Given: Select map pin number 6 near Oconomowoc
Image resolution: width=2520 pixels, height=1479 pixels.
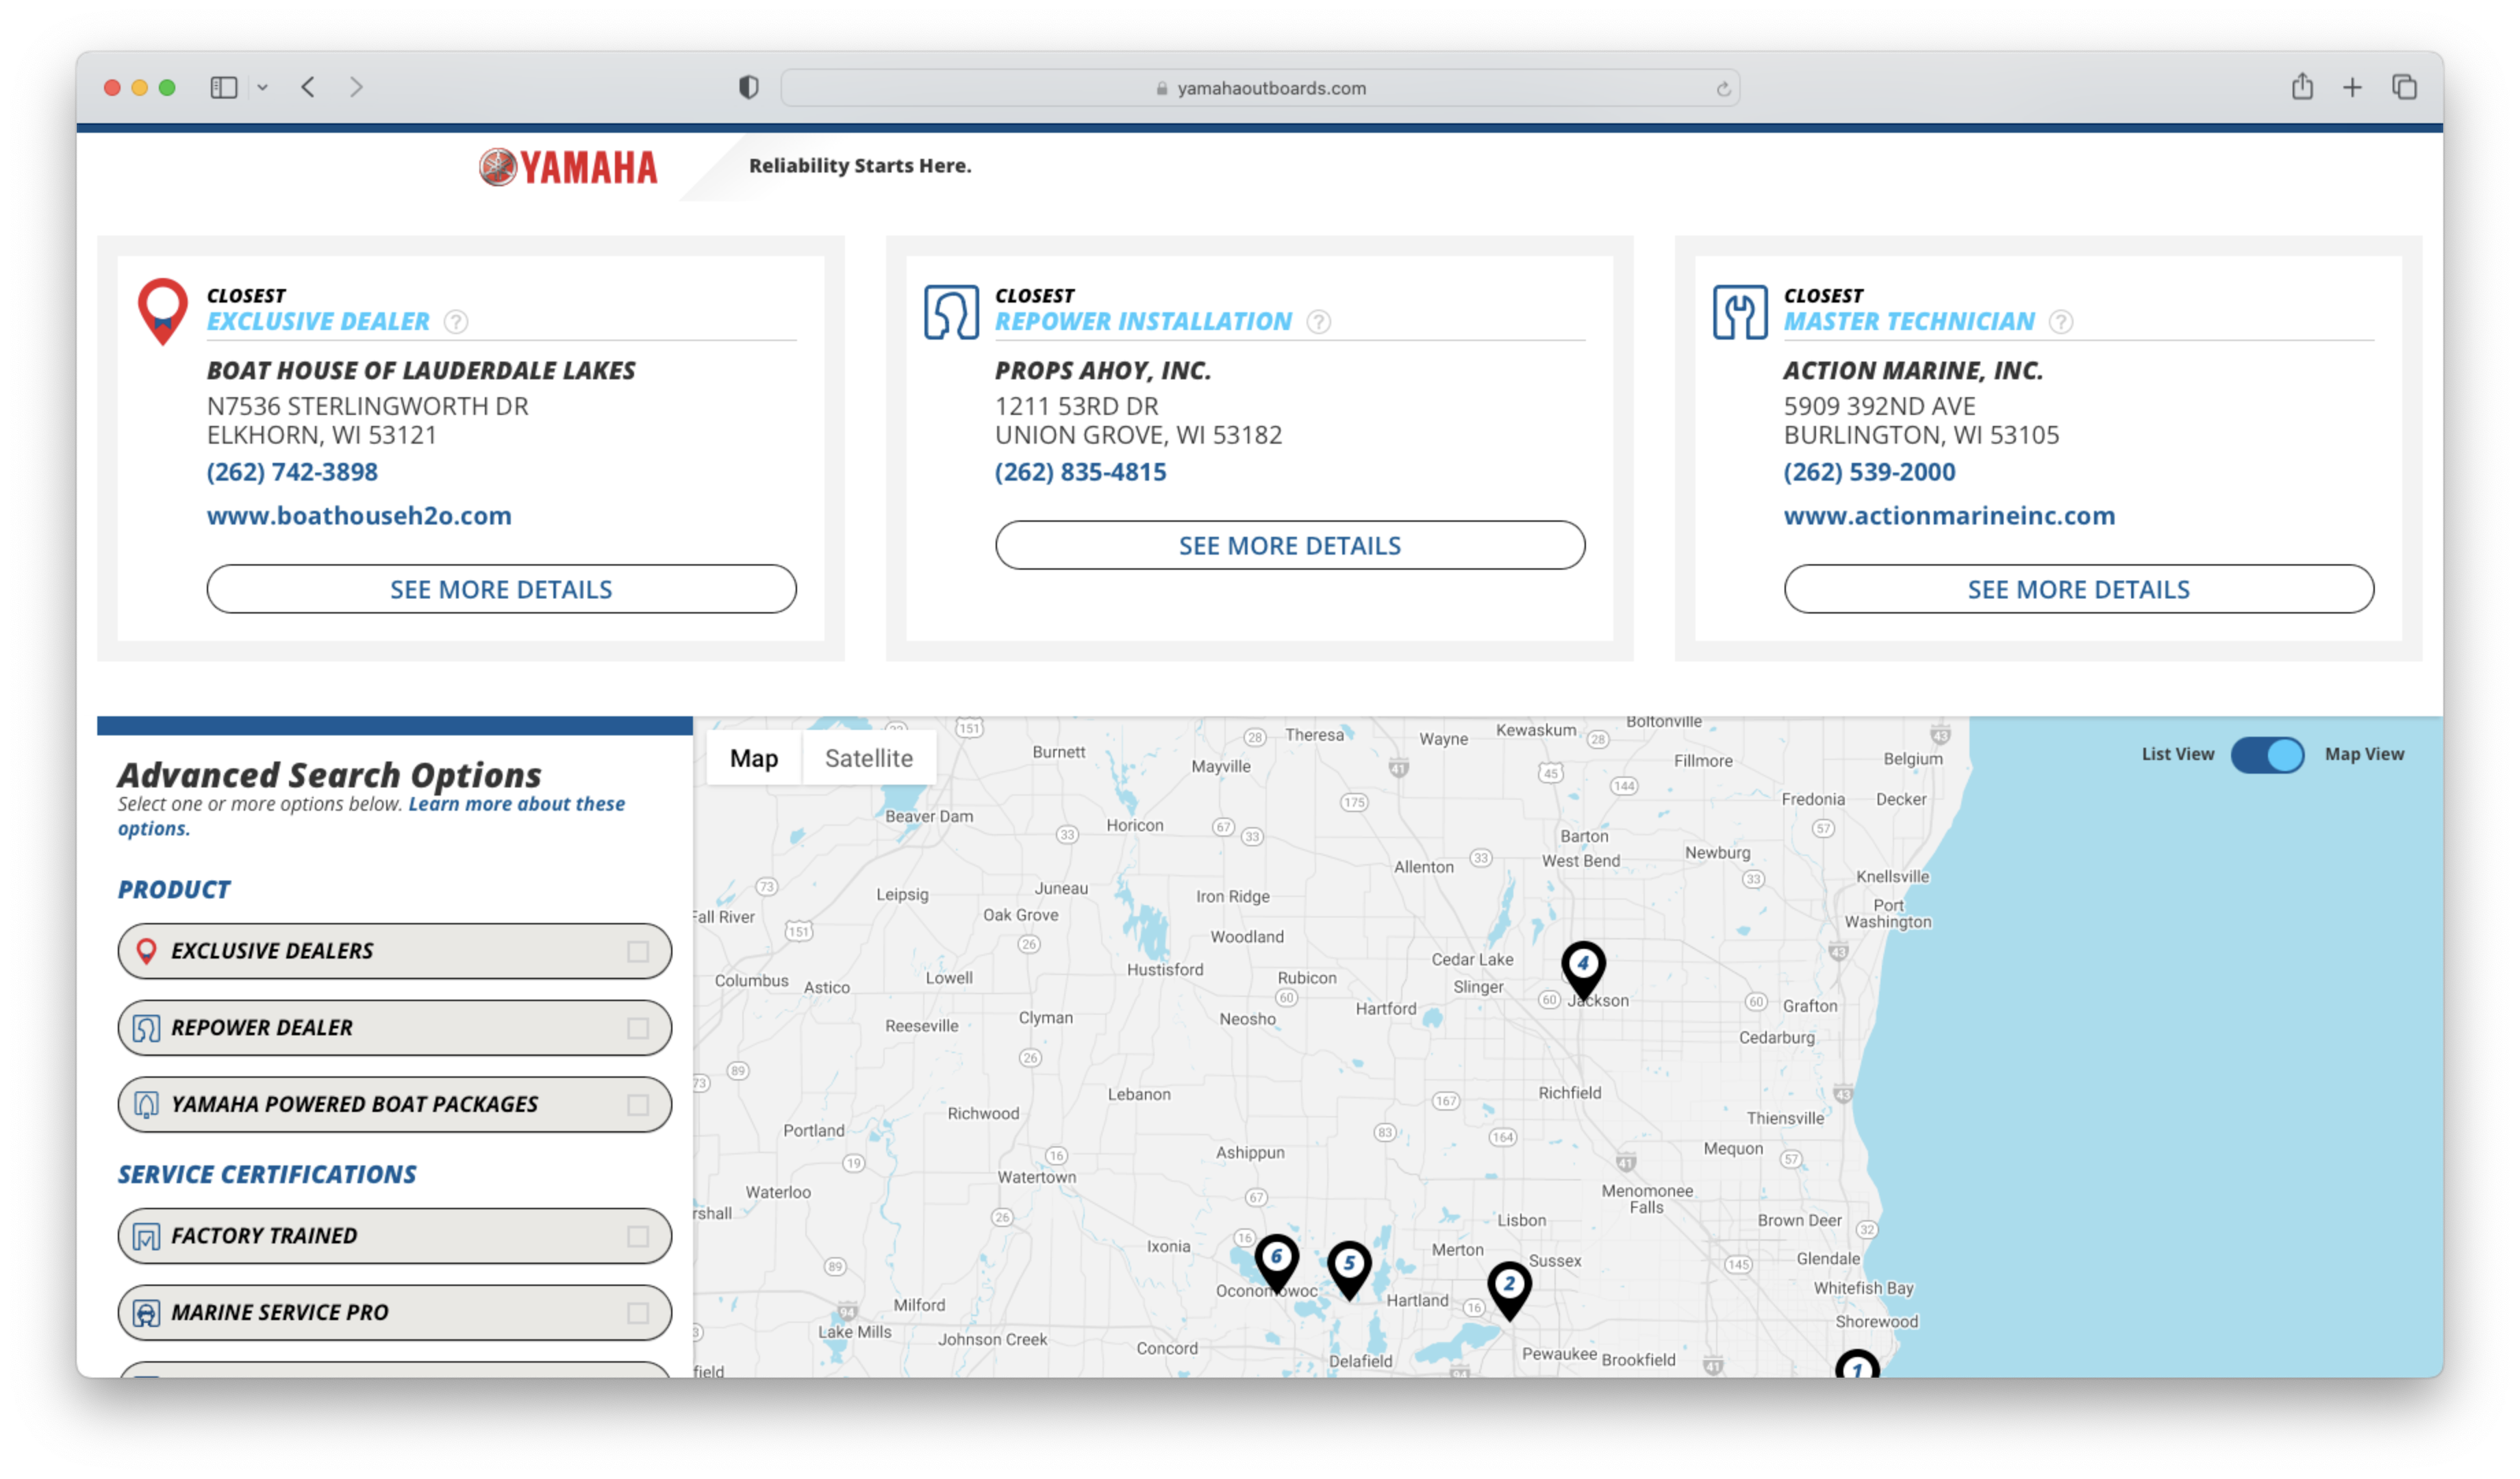Looking at the screenshot, I should tap(1277, 1263).
